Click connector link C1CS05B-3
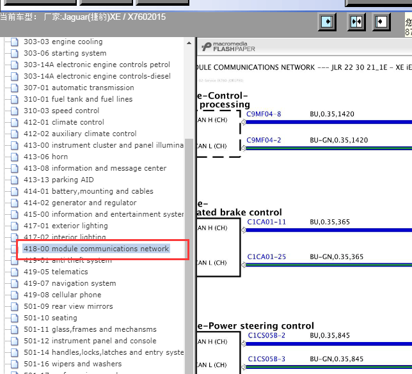Viewport: 412px width, 374px height. click(267, 359)
